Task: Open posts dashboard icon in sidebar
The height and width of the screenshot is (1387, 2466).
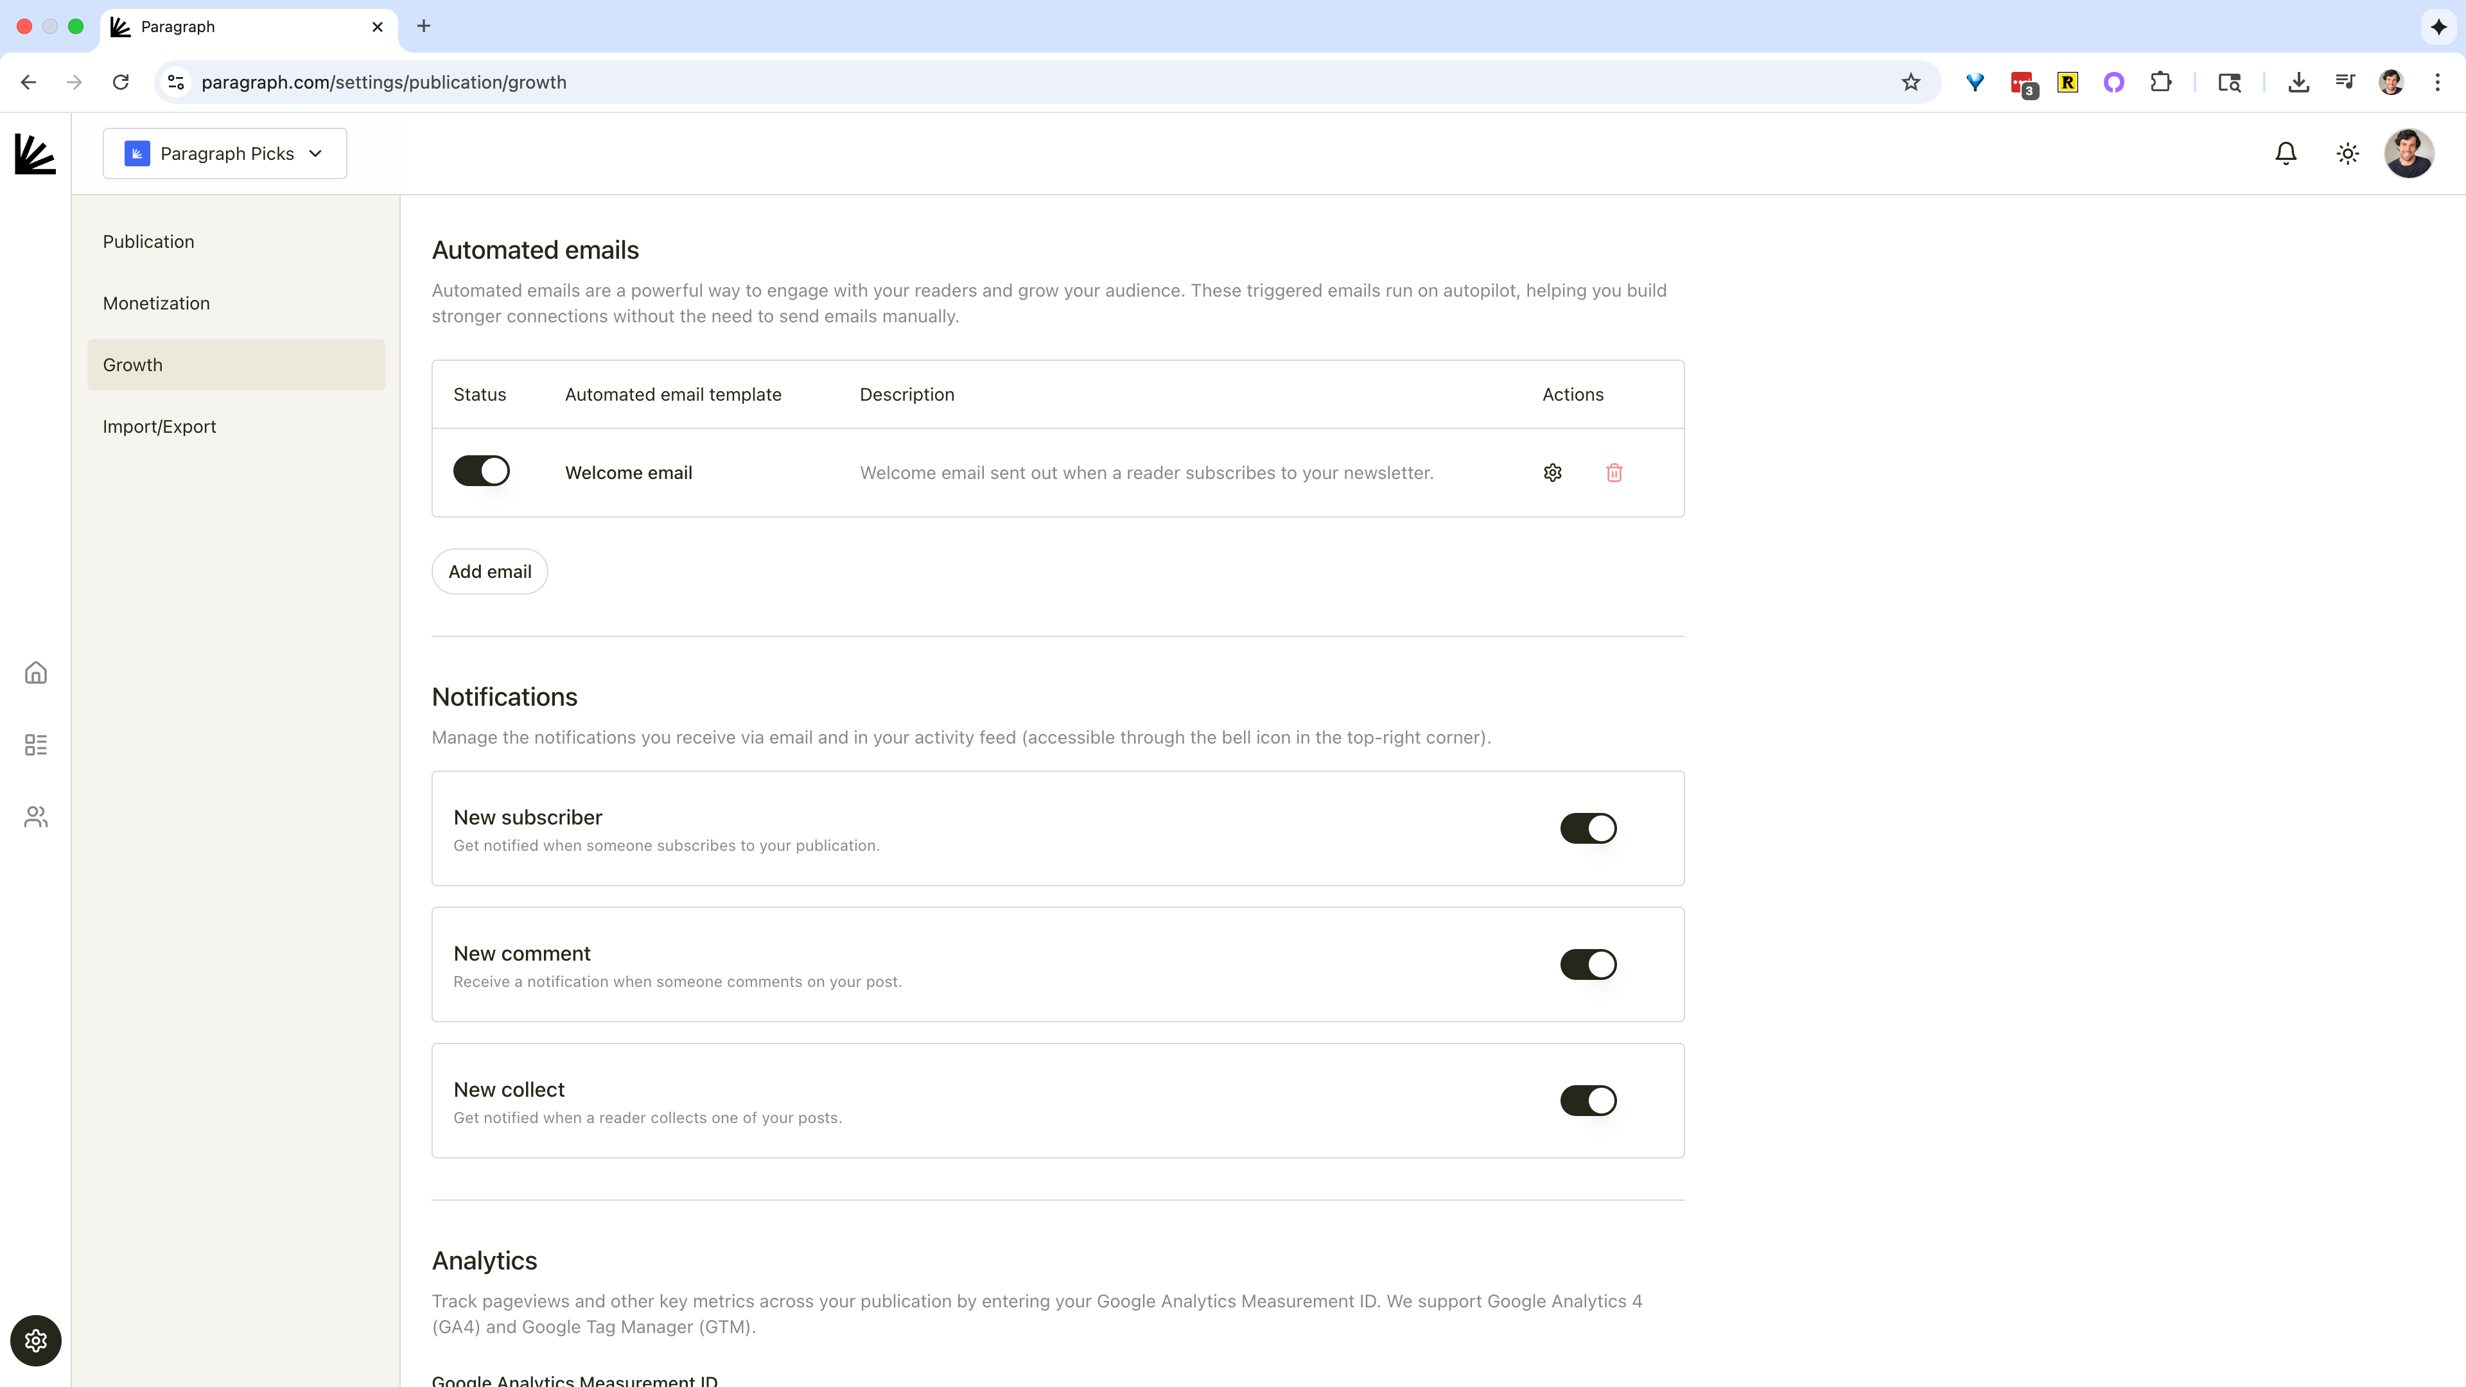Action: tap(35, 745)
